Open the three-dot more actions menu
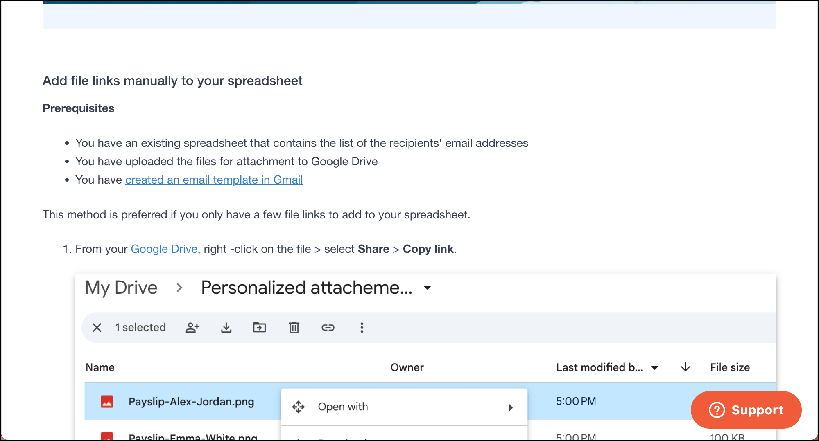Screen dimensions: 819x441 point(362,328)
